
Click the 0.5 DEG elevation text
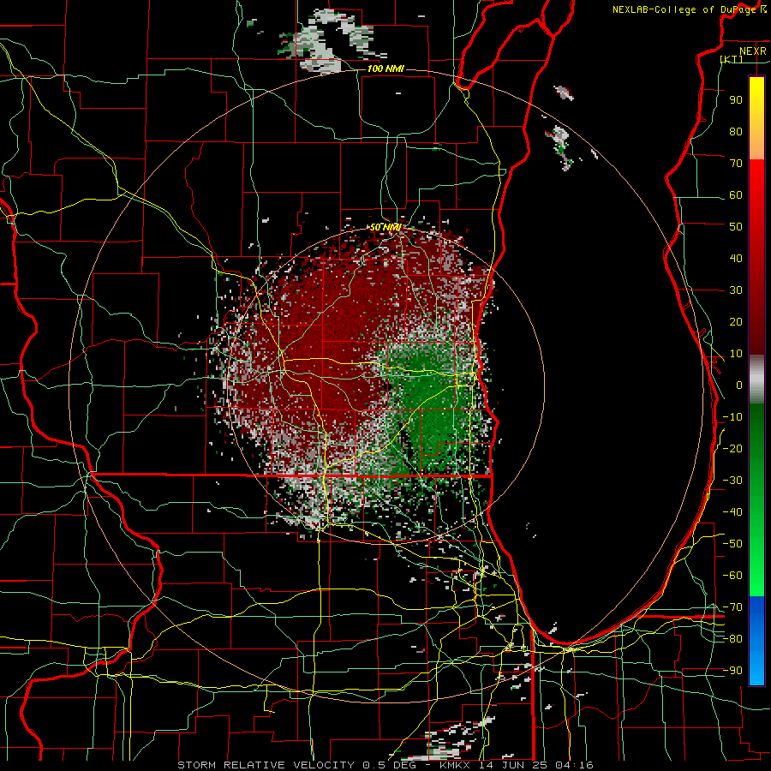[390, 765]
